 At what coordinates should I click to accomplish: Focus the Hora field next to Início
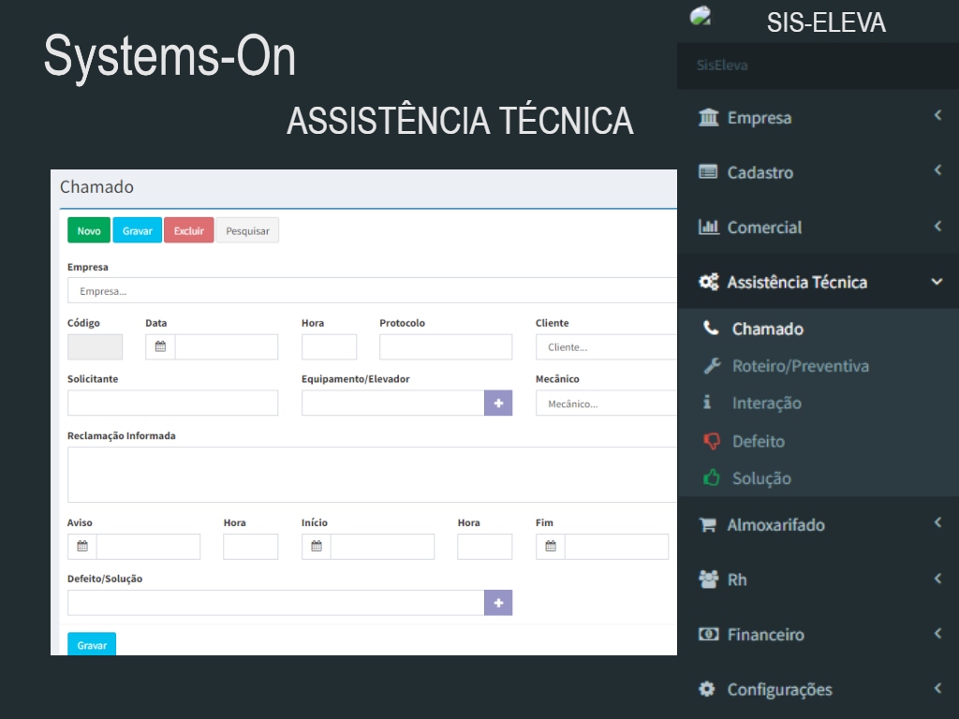point(485,547)
